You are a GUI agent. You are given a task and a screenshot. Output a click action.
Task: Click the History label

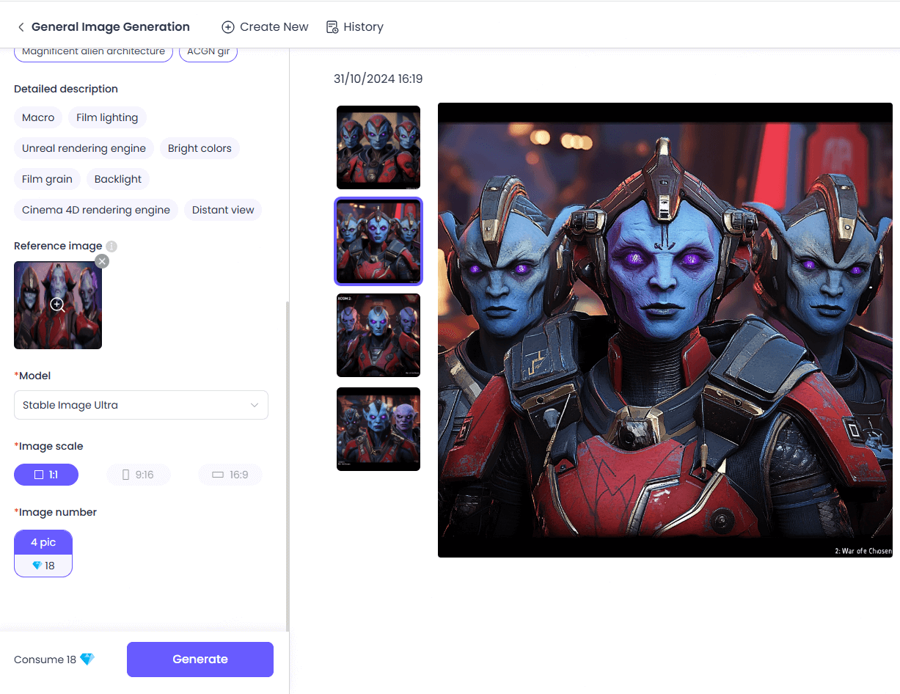(363, 27)
